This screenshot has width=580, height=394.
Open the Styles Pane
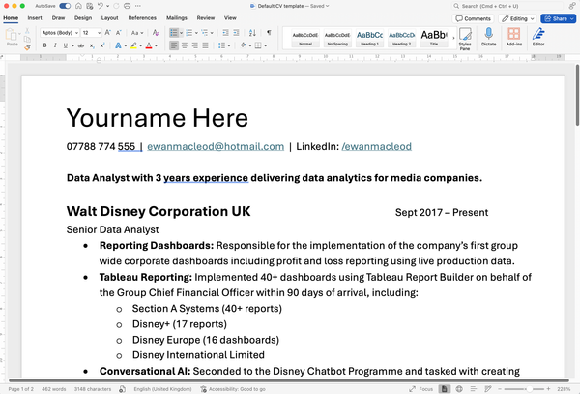pyautogui.click(x=465, y=39)
